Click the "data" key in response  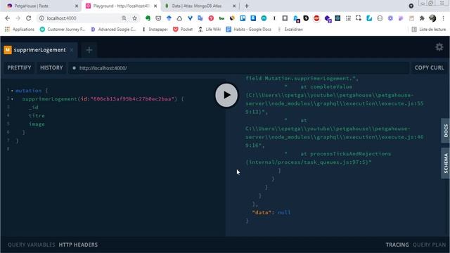click(262, 212)
